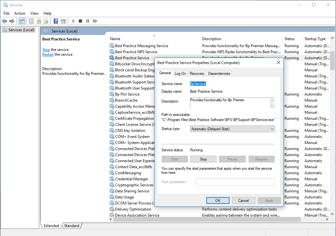This screenshot has height=236, width=336.
Task: Click vertical scrollbar down arrow in services list
Action: (333, 214)
